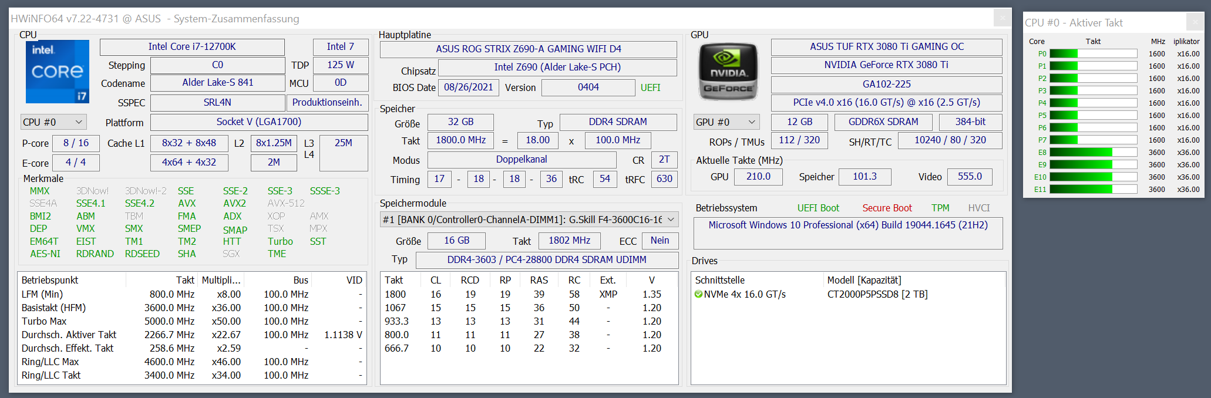The image size is (1211, 398).
Task: Click the SRL4N SSPEC field
Action: click(x=217, y=103)
